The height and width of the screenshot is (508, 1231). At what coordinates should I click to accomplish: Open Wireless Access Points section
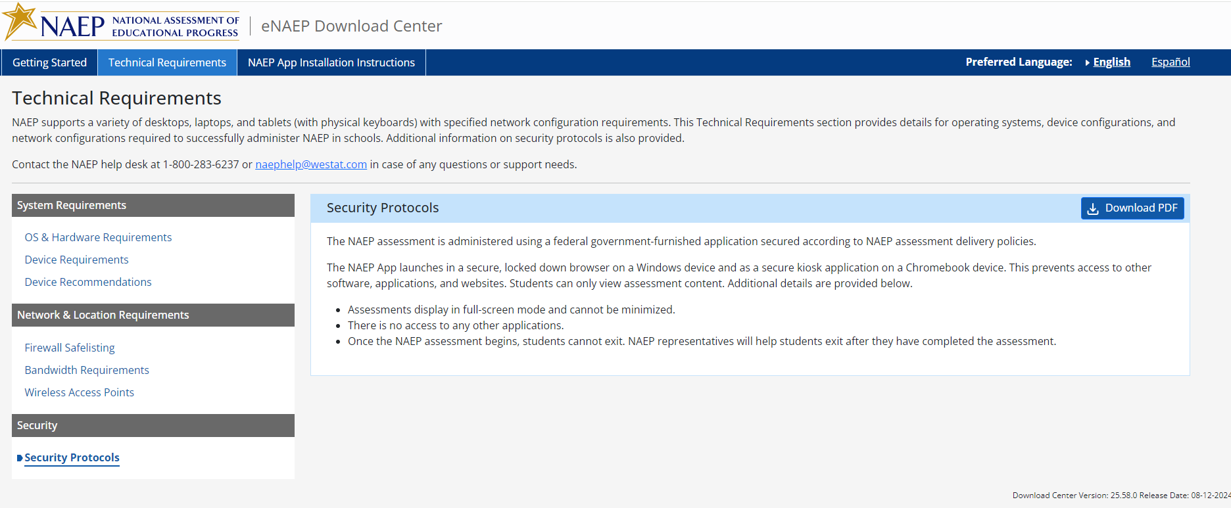(x=80, y=392)
